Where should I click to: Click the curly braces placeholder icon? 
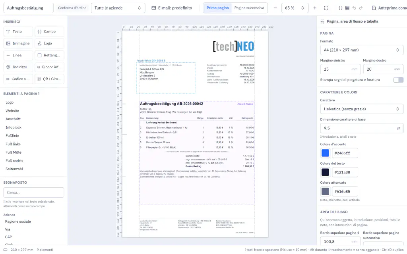341,8
